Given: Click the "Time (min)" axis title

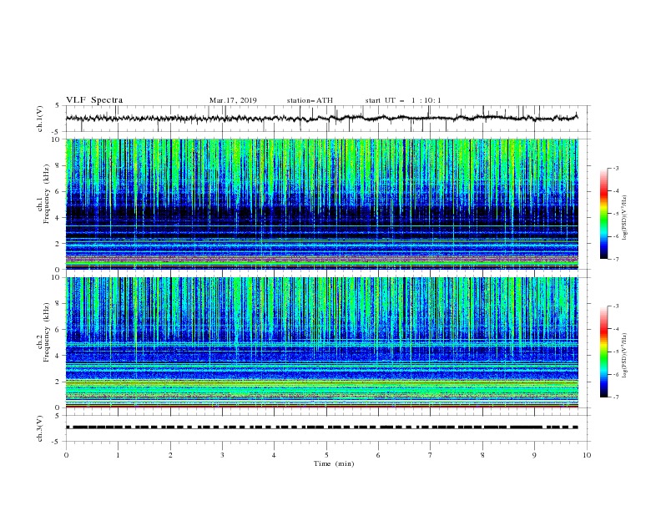Looking at the screenshot, I should coord(334,463).
